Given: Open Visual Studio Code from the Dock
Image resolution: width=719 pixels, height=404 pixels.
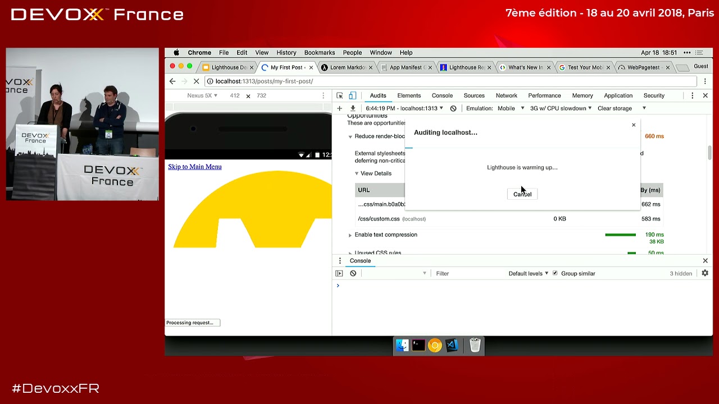Looking at the screenshot, I should (x=452, y=346).
